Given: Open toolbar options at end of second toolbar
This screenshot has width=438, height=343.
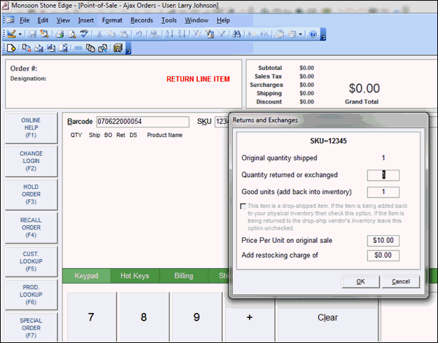Looking at the screenshot, I should click(129, 48).
